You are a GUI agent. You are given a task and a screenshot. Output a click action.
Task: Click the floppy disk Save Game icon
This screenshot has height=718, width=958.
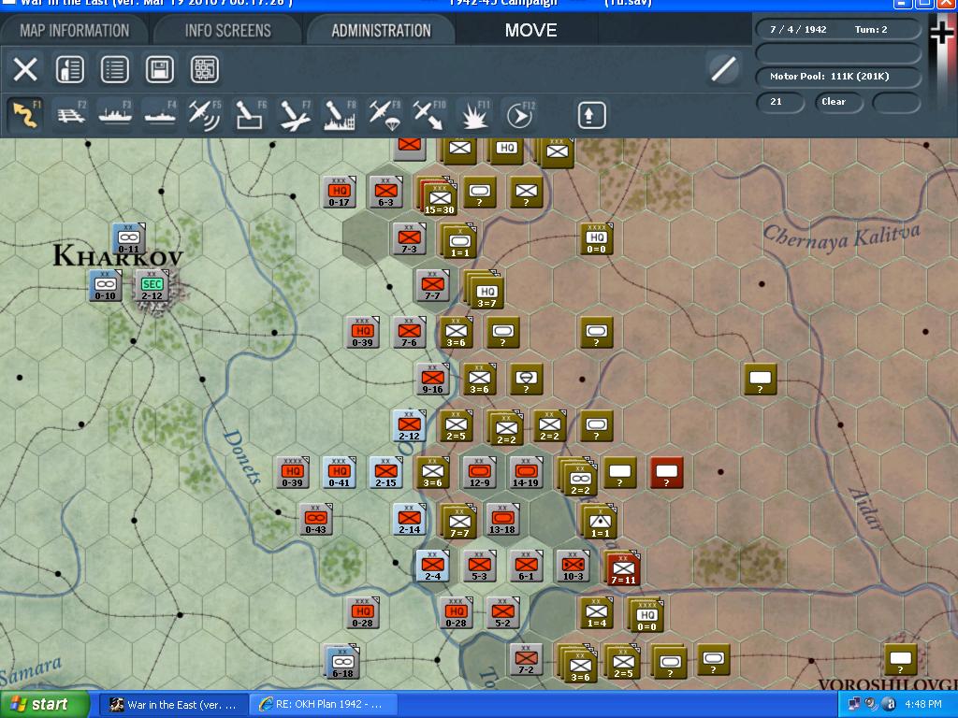point(159,69)
